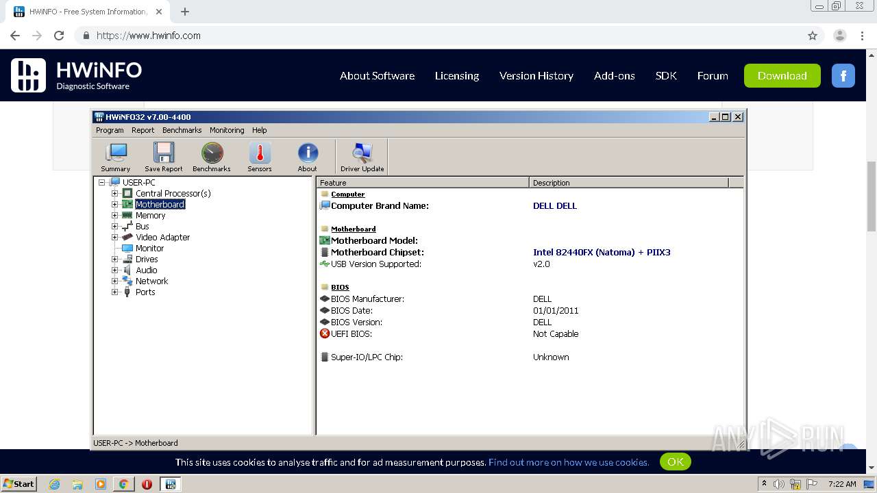Open the Add-ons link
Screen dimensions: 877x493
point(615,76)
